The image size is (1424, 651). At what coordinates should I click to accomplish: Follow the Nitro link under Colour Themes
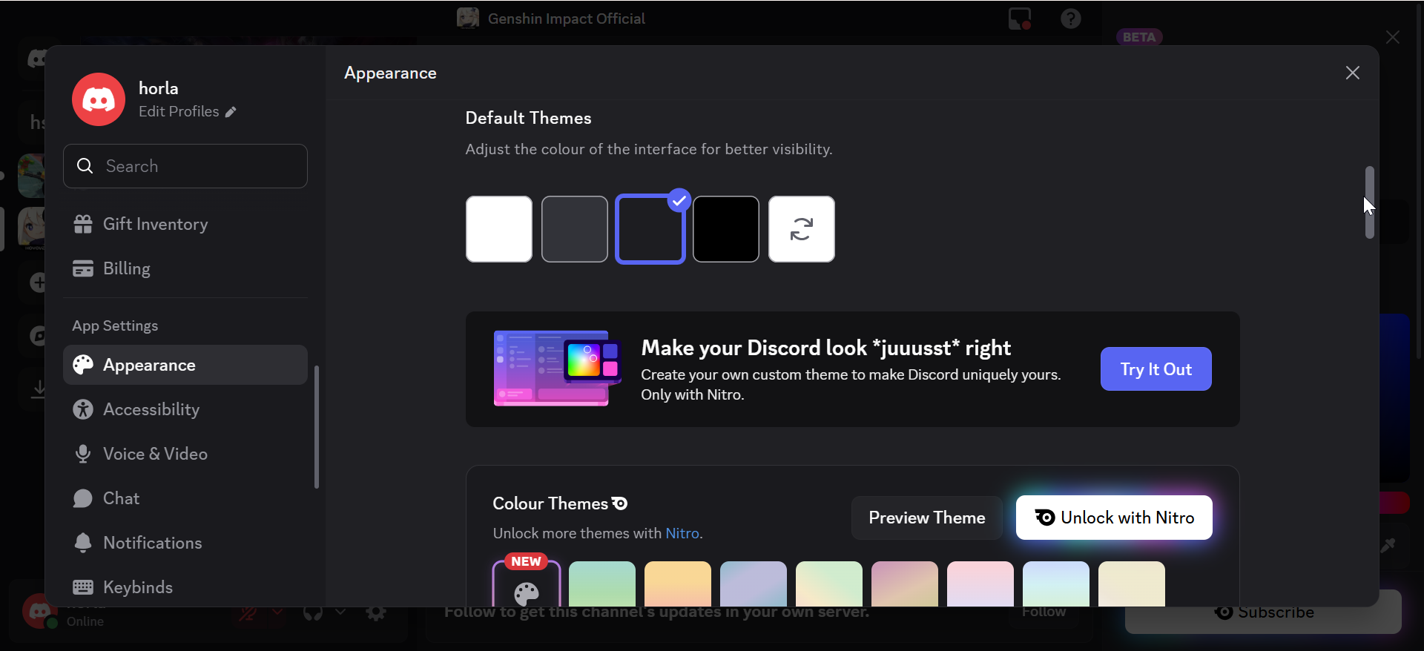[x=682, y=534]
